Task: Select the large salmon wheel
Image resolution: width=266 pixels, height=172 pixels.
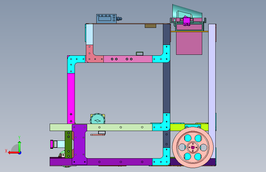Action: pyautogui.click(x=193, y=148)
